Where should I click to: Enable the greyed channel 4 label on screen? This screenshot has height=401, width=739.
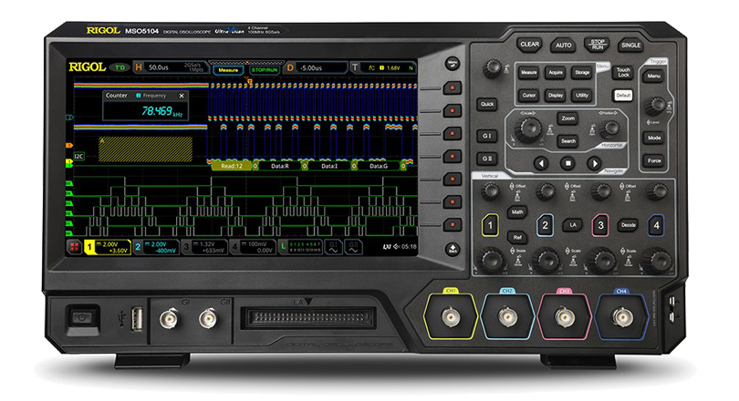(x=252, y=247)
